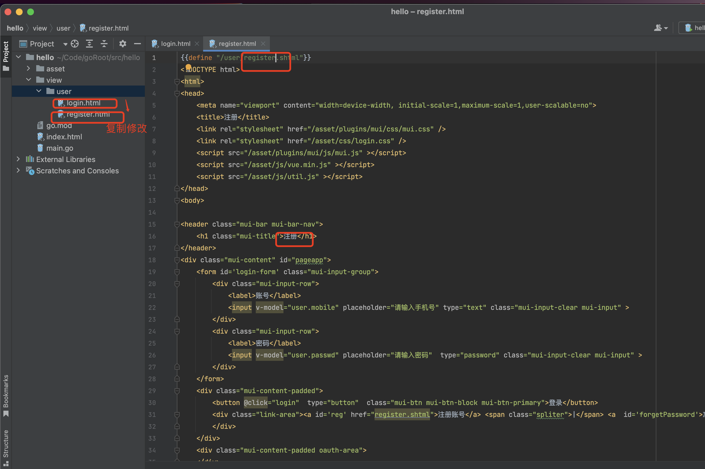Viewport: 705px width, 469px height.
Task: Select register.html in the project tree
Action: [88, 114]
